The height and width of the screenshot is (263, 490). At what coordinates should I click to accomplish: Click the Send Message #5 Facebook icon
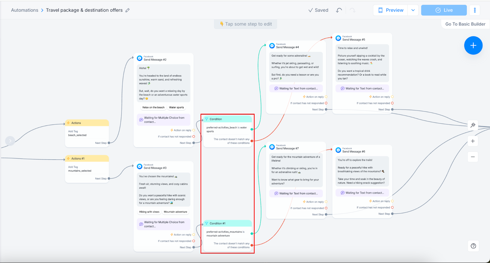point(338,38)
